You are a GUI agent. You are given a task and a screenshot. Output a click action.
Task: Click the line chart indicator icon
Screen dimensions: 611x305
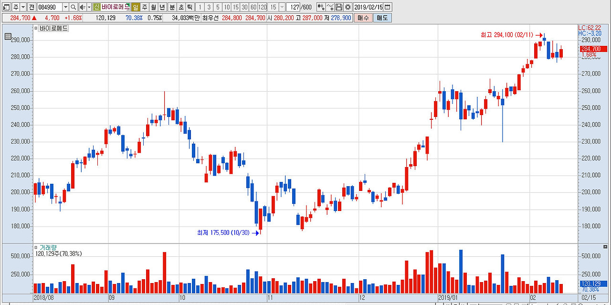330,7
